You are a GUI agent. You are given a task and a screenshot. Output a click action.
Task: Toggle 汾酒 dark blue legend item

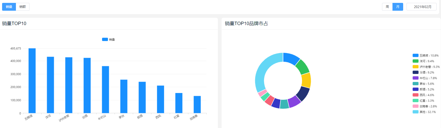point(423,72)
